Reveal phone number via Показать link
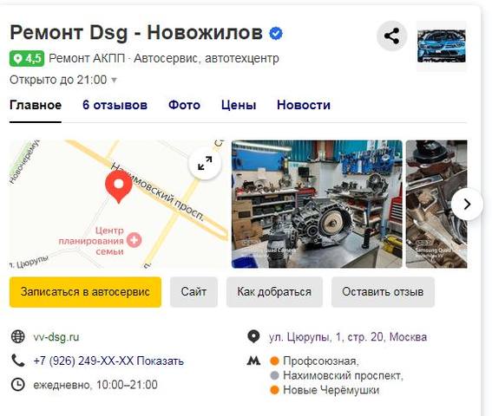Image resolution: width=492 pixels, height=416 pixels. 160,361
